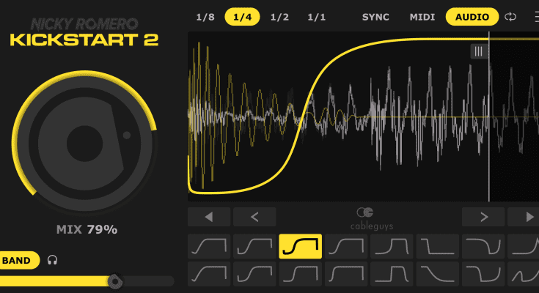Select the 1/8 rate tab
Viewport: 539px width, 293px height.
point(205,16)
